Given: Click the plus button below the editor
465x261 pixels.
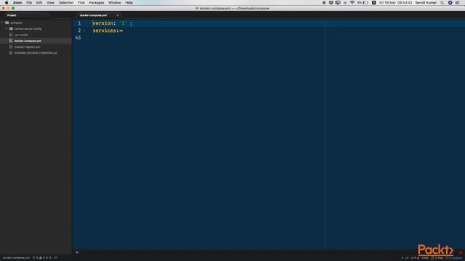Looking at the screenshot, I should [77, 252].
